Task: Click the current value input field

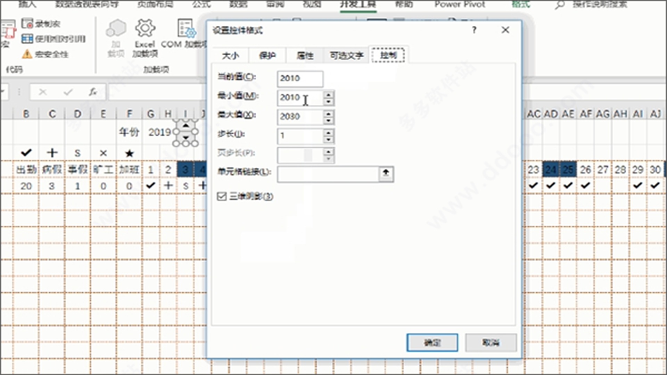Action: [x=300, y=78]
